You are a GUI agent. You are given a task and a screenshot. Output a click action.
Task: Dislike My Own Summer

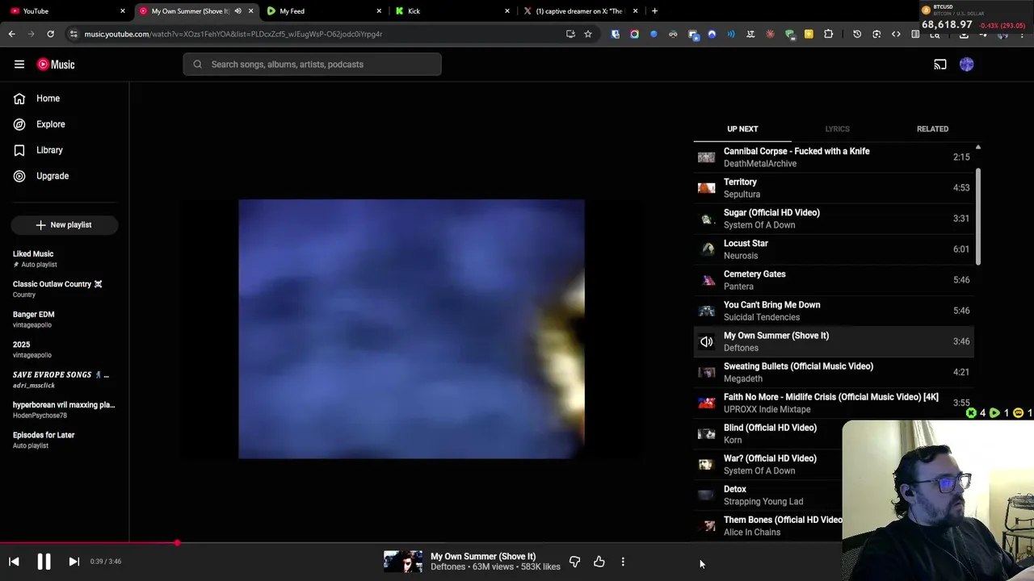[574, 562]
